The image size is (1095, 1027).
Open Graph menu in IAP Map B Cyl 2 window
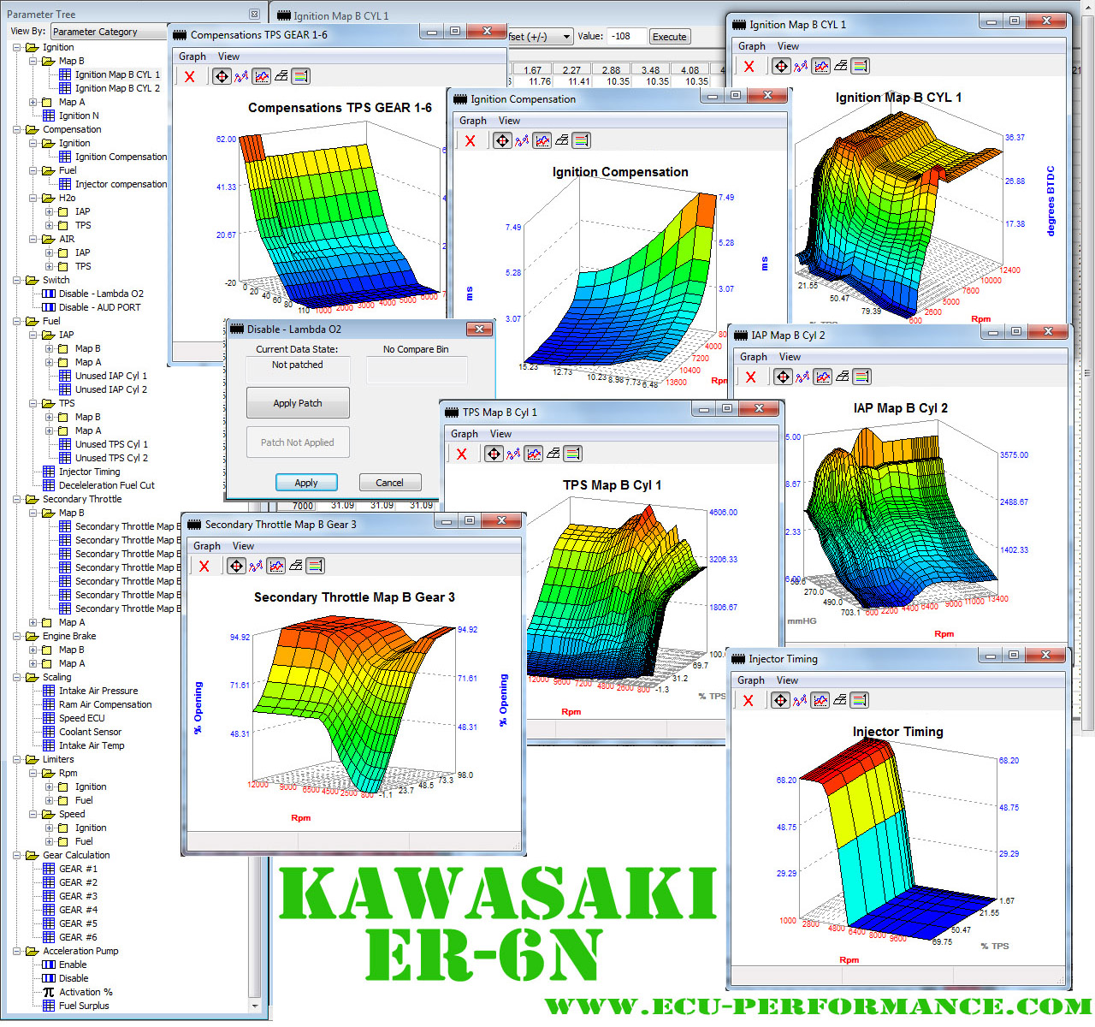click(754, 357)
